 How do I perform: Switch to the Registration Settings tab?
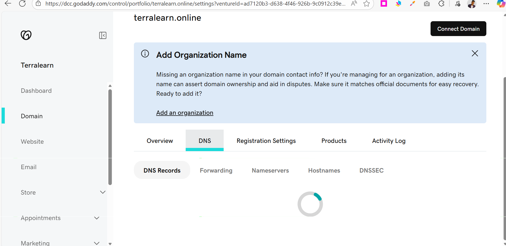click(266, 141)
